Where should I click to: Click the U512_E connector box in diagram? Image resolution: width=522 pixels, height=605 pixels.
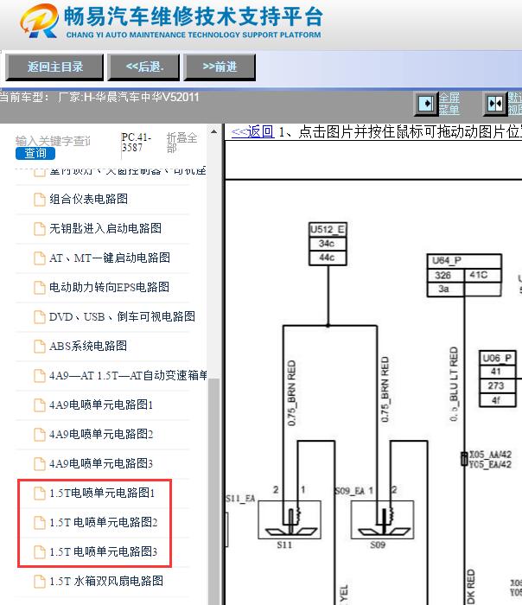pyautogui.click(x=328, y=244)
